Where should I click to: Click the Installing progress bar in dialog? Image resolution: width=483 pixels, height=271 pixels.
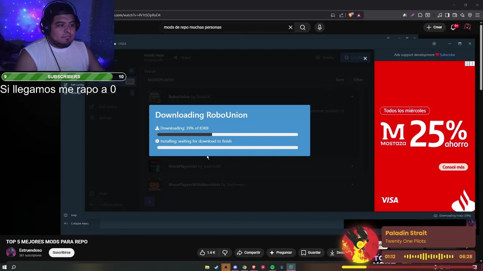228,148
